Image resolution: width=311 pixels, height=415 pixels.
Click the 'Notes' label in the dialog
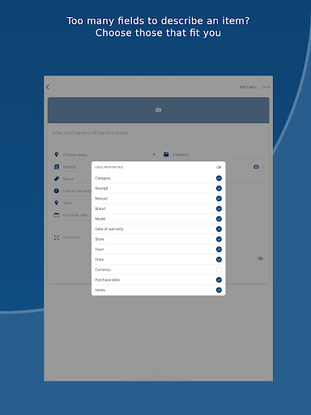(100, 290)
